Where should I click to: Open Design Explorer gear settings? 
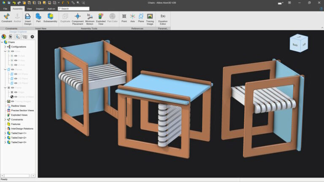click(x=32, y=37)
